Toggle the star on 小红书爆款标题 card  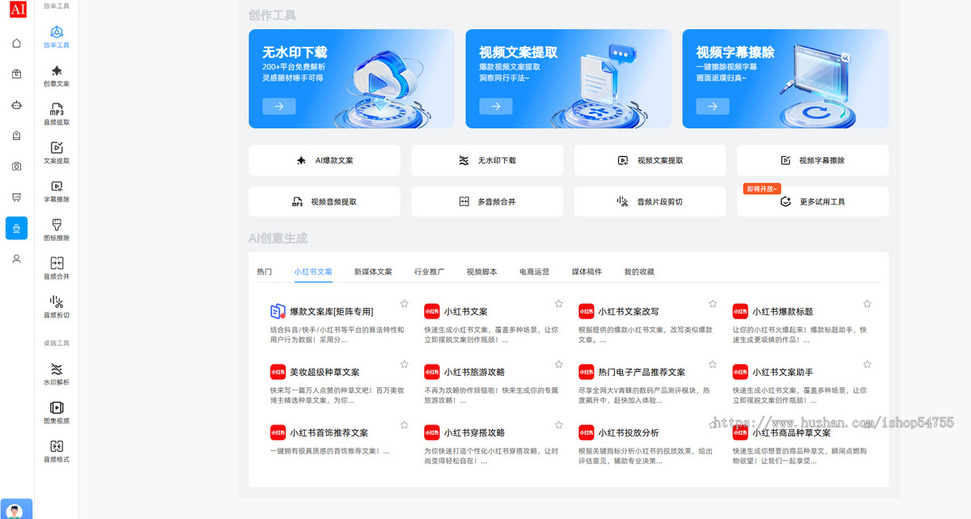point(867,304)
